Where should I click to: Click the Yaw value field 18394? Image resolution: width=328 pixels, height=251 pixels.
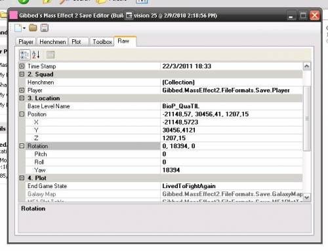[x=232, y=170]
